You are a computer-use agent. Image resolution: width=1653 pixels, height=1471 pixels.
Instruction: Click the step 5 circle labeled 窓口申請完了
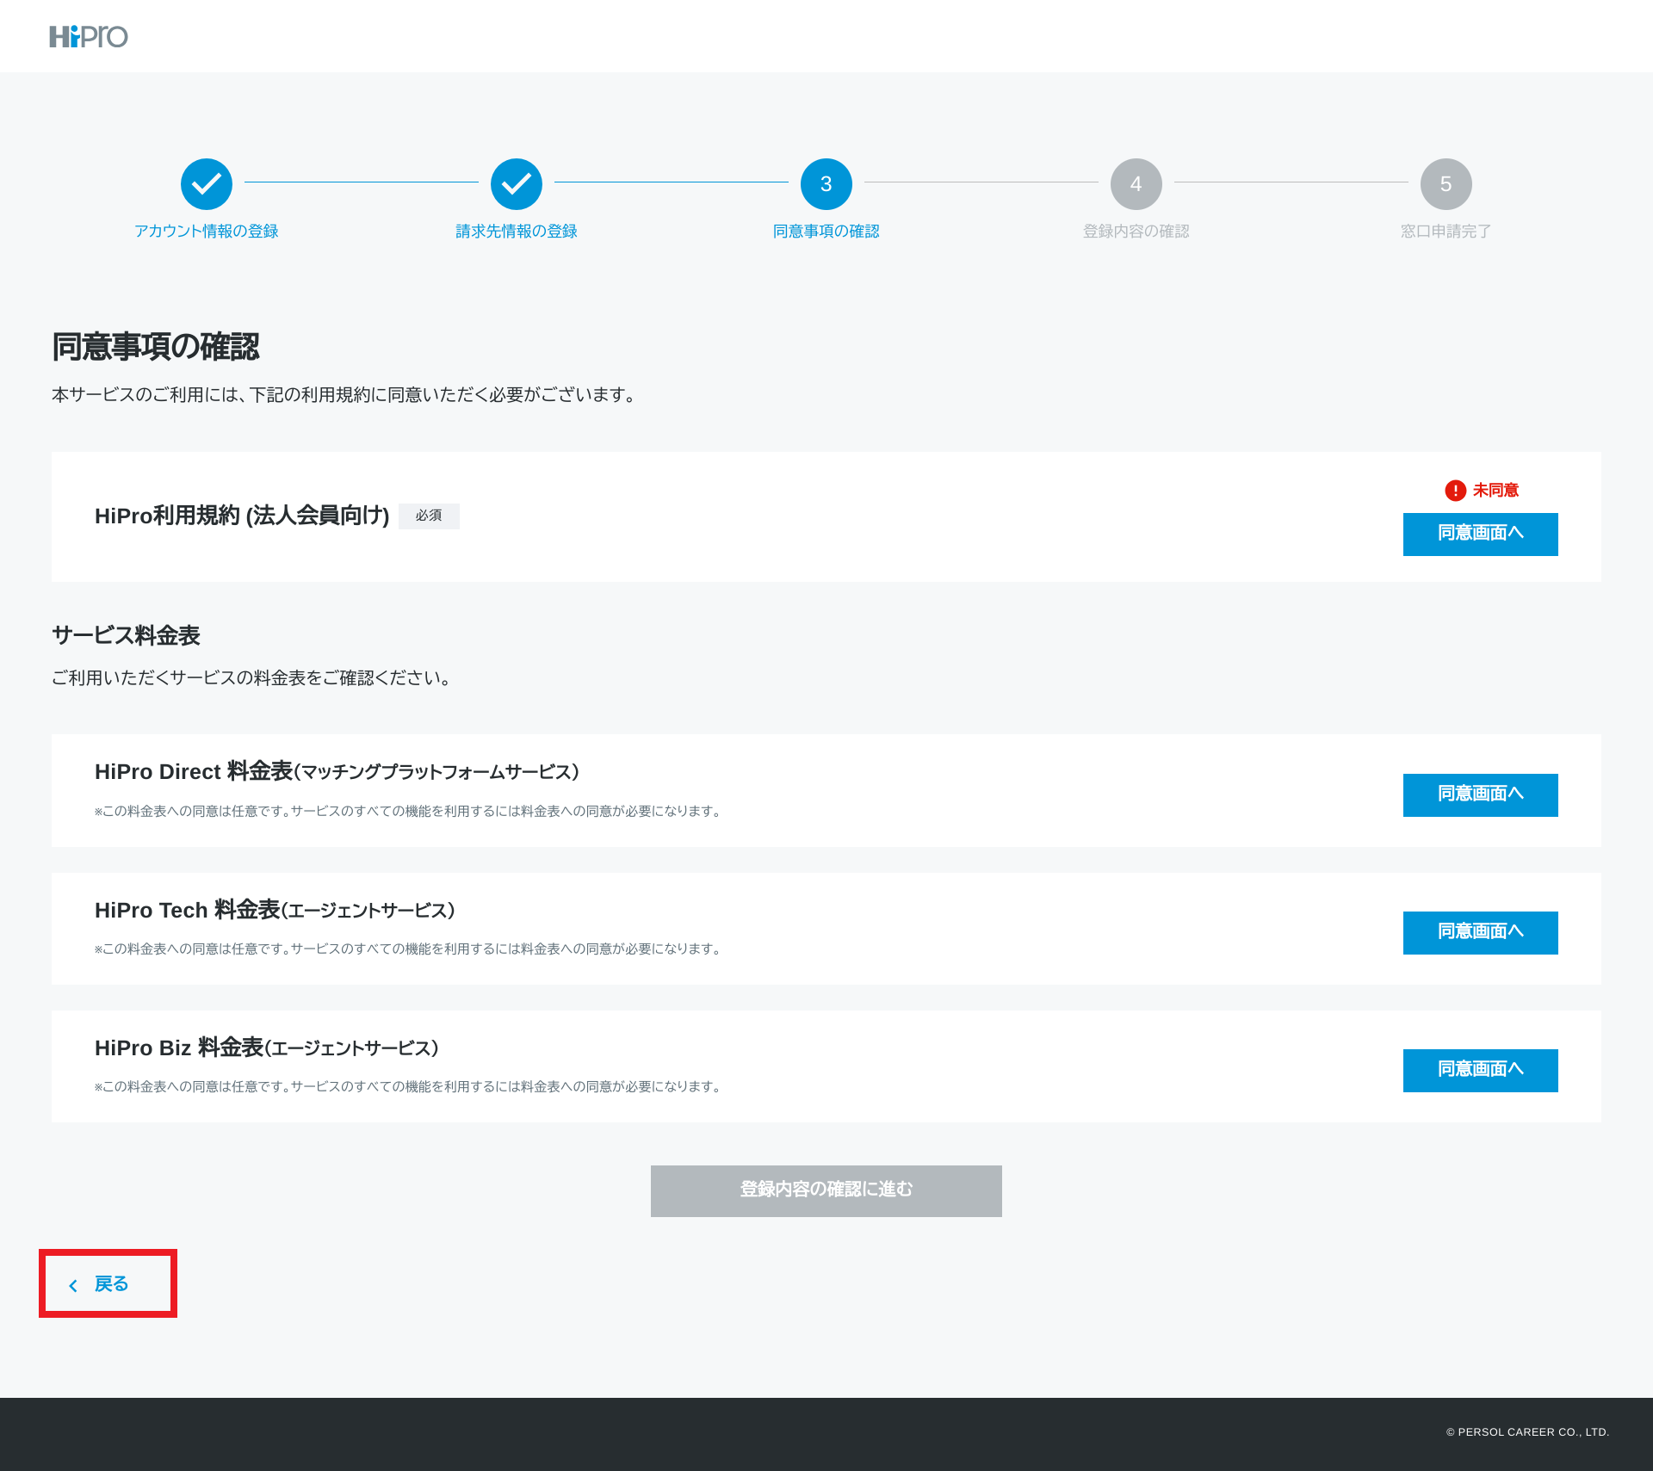[1446, 183]
